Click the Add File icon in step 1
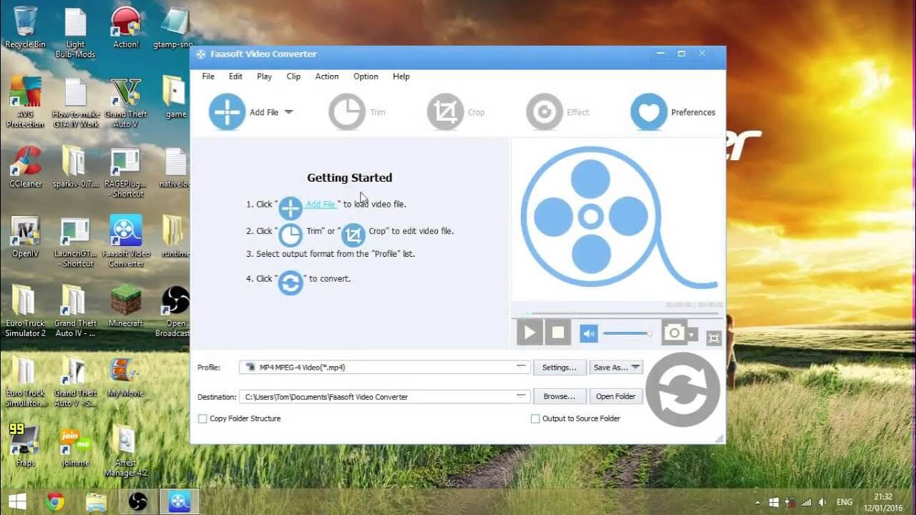Screen dimensions: 916x515 pos(291,208)
